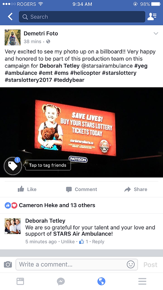This screenshot has width=163, height=290.
Task: Open the camera icon beside comment box
Action: point(8,264)
